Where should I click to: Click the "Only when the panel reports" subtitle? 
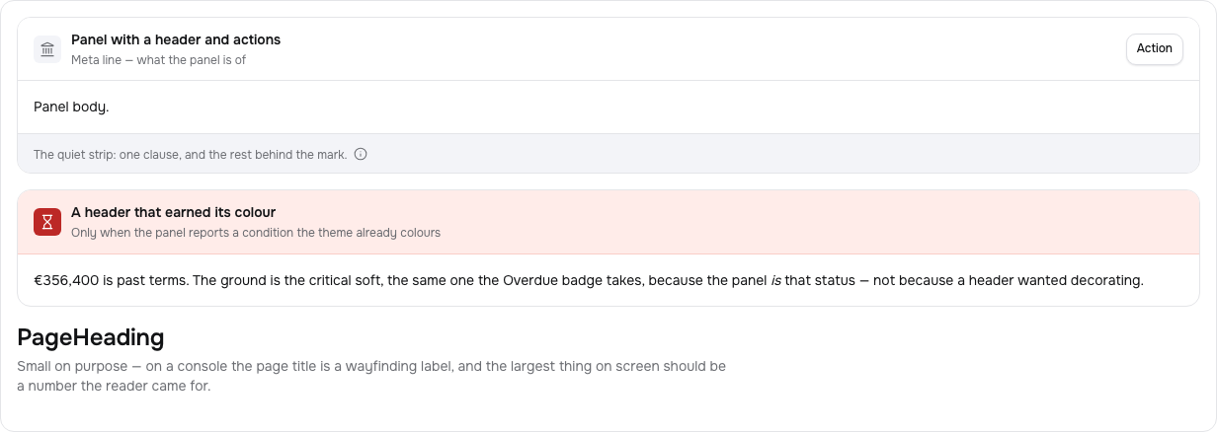click(x=256, y=233)
